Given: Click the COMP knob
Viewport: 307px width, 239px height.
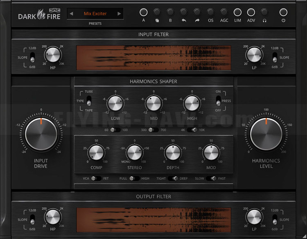Looking at the screenshot, I should 96,153.
